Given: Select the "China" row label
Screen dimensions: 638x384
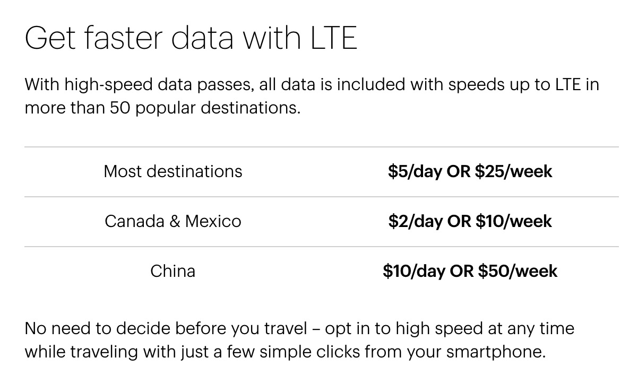Looking at the screenshot, I should (x=173, y=271).
